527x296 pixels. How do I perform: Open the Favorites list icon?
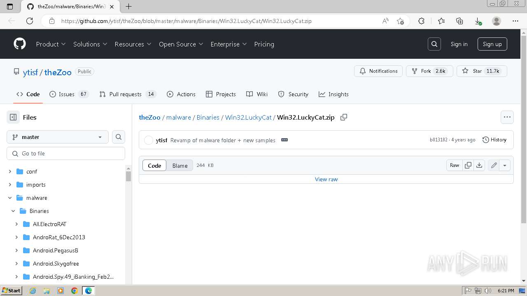point(441,21)
